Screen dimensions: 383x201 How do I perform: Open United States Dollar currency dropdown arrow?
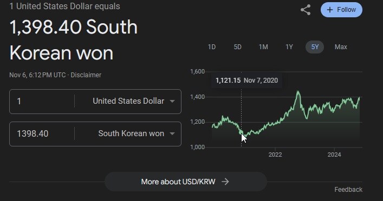pos(172,101)
